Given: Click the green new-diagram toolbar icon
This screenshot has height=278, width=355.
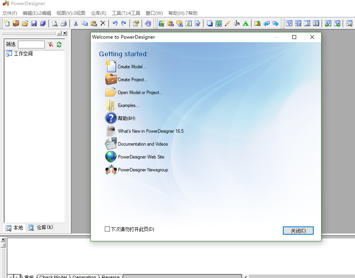Looking at the screenshot, I should point(161,23).
